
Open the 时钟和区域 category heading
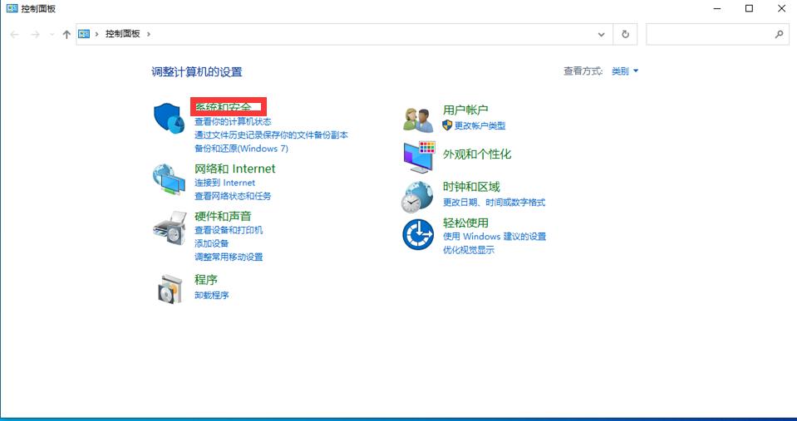tap(471, 187)
